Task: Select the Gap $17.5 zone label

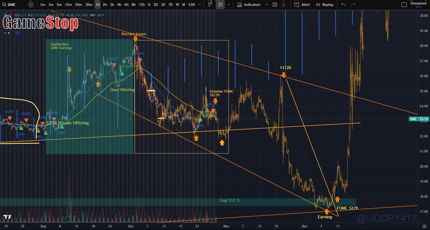Action: [x=229, y=200]
